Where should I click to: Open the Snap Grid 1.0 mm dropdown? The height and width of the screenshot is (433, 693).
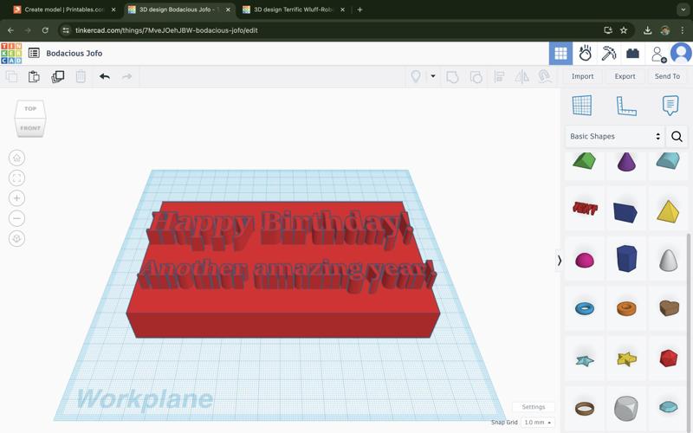pos(537,423)
